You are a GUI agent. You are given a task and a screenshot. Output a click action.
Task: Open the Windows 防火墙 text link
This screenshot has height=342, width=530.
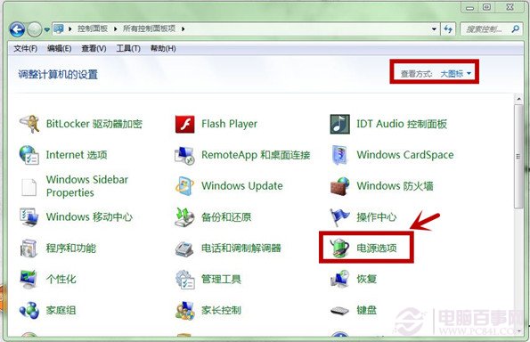[x=395, y=186]
